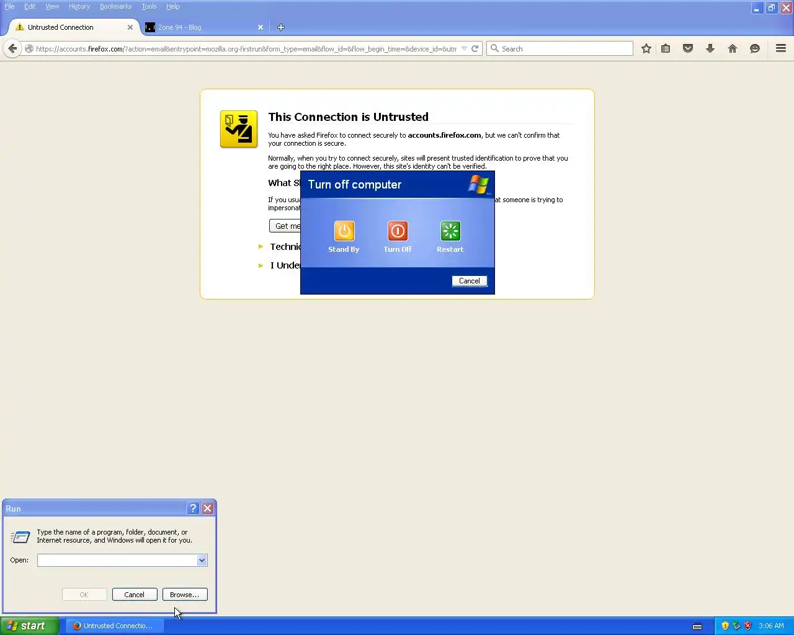This screenshot has width=794, height=635.
Task: Minimize the Firefox window
Action: [x=757, y=8]
